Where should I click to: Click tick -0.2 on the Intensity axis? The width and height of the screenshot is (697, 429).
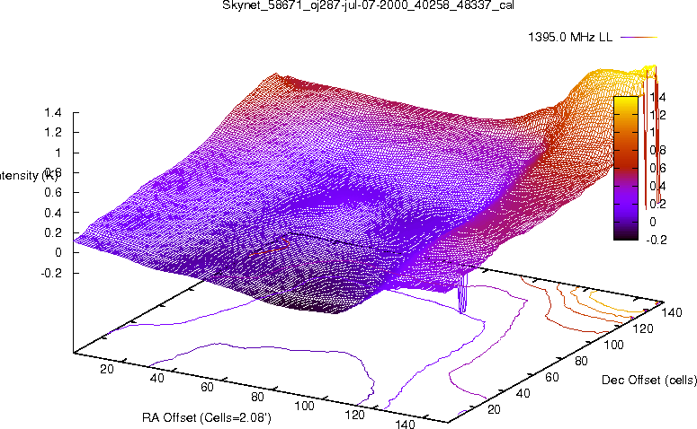[x=51, y=273]
